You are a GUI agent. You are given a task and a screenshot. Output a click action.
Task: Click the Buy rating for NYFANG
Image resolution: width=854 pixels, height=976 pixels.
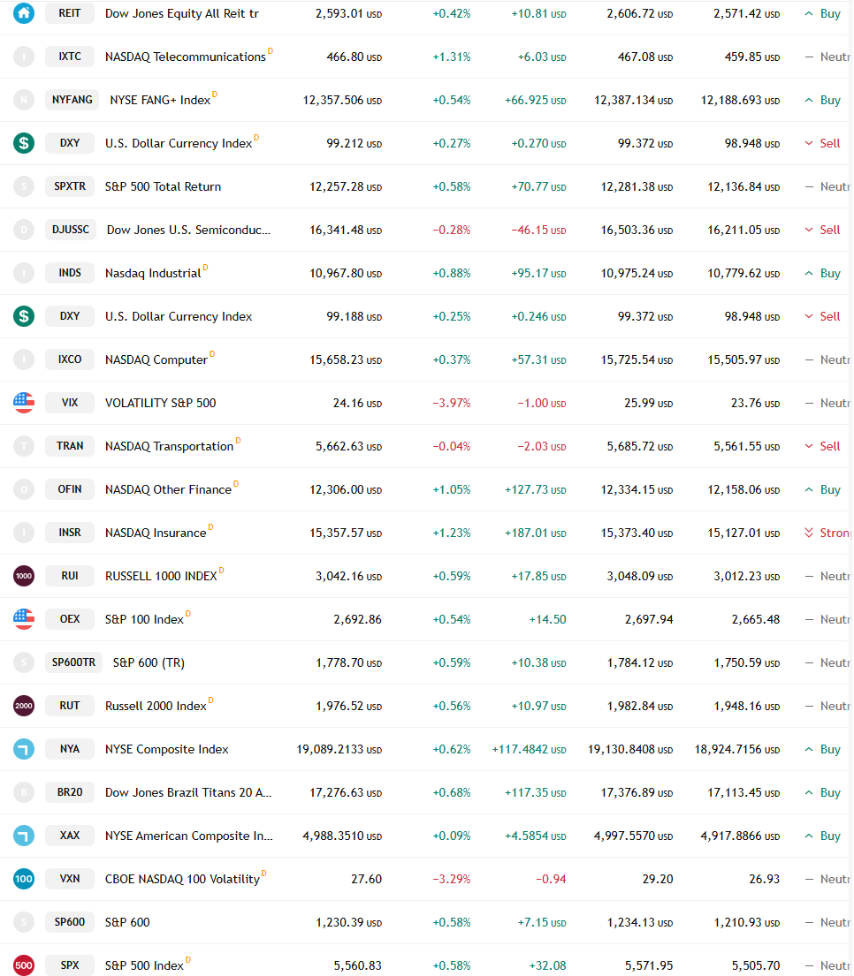coord(823,100)
